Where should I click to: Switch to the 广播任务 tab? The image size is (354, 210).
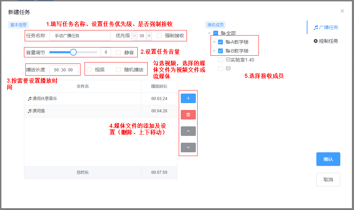pyautogui.click(x=326, y=27)
